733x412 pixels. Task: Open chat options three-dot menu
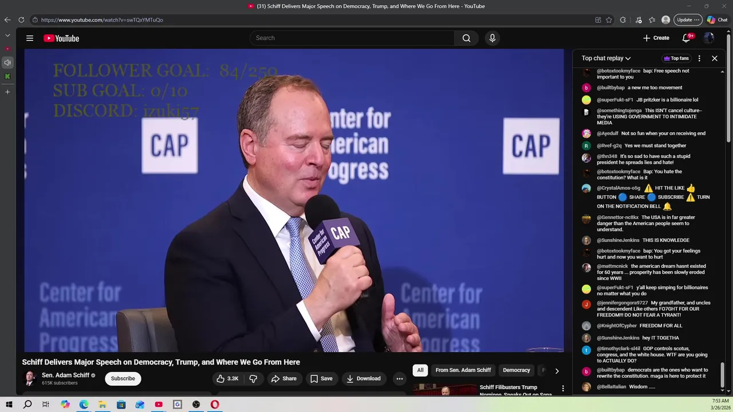point(699,58)
